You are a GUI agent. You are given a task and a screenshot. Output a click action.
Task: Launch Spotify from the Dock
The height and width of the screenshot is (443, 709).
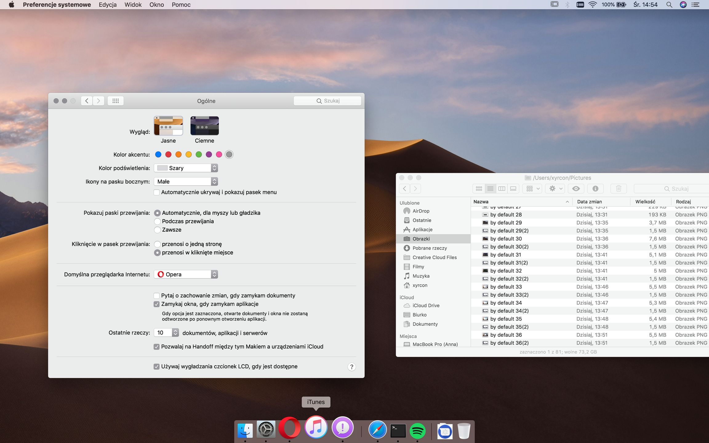[418, 431]
